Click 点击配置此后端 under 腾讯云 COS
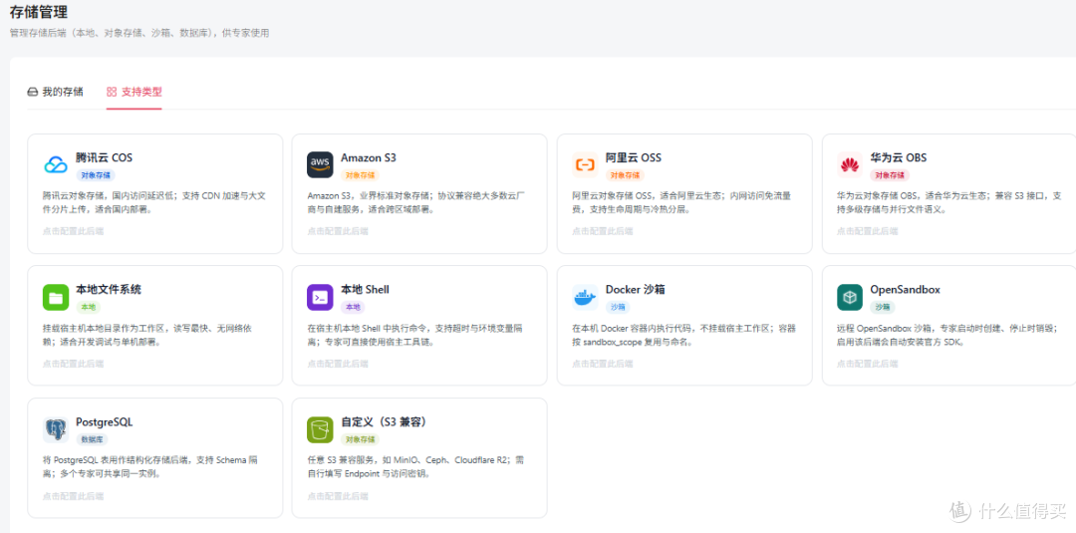1076x533 pixels. (74, 231)
